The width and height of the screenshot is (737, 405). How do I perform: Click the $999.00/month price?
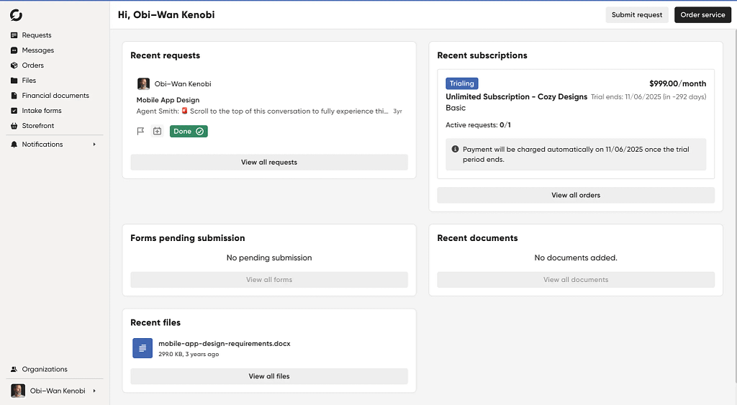pyautogui.click(x=677, y=83)
